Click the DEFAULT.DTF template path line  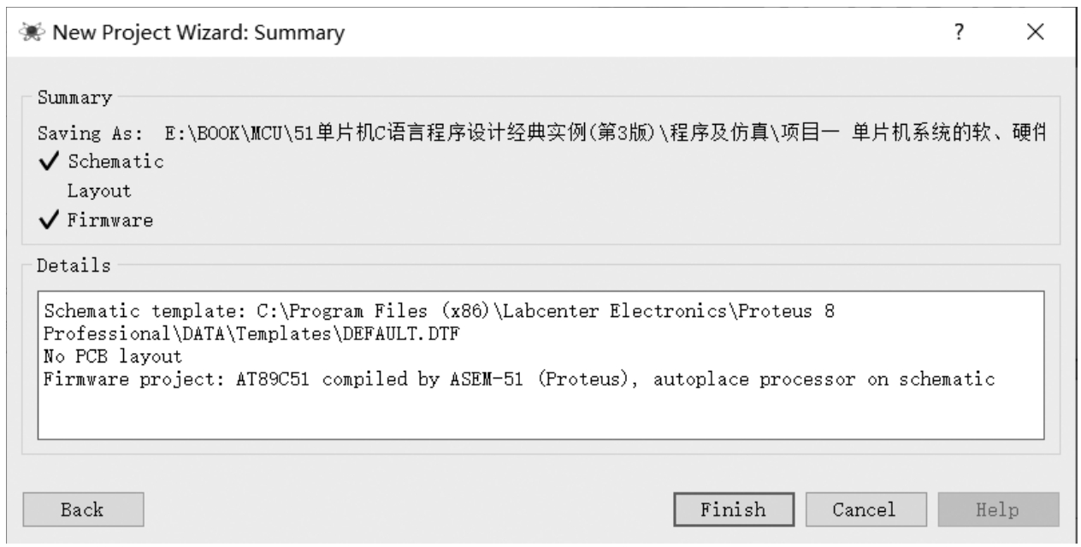click(x=253, y=334)
